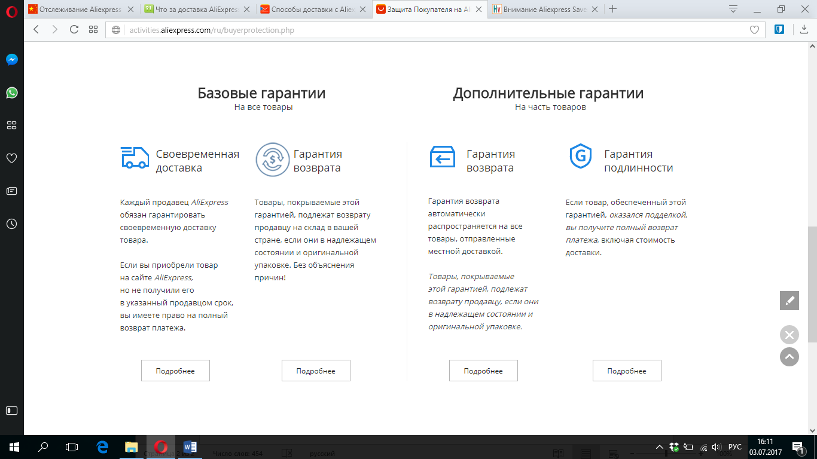Reload the current page

[74, 30]
